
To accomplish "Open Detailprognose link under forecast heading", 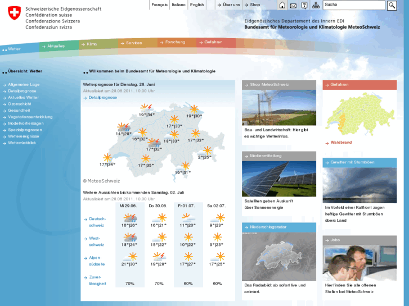I will [103, 97].
